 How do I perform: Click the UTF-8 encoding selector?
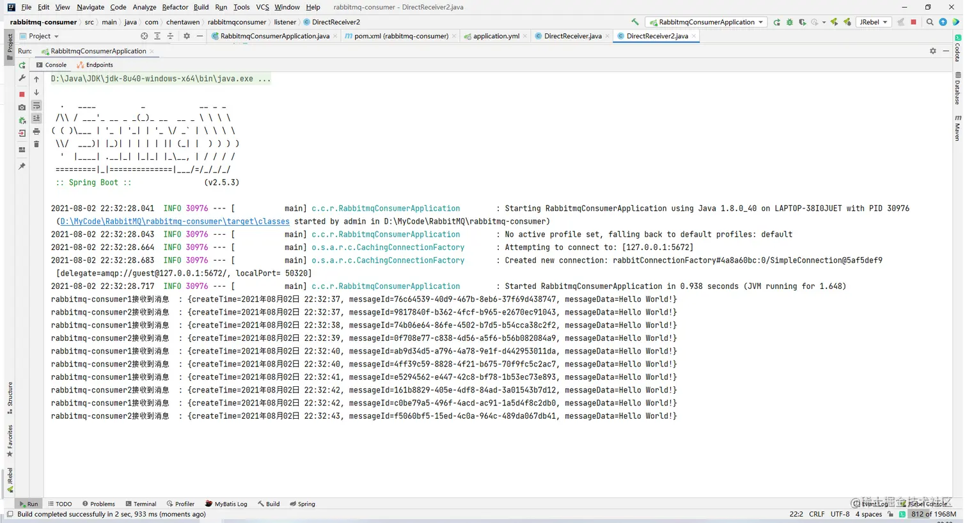[840, 514]
